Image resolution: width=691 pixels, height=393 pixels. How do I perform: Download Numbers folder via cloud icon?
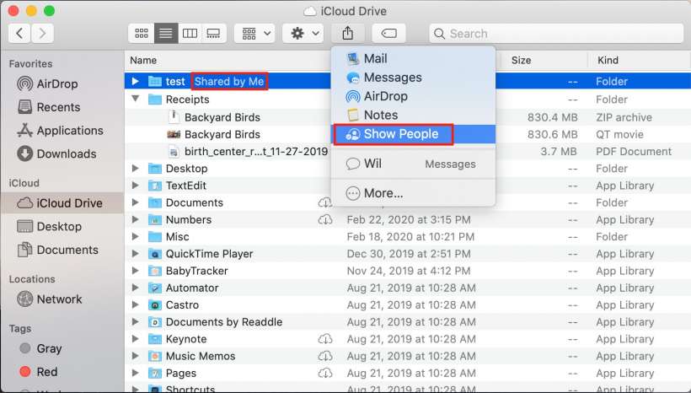click(325, 219)
